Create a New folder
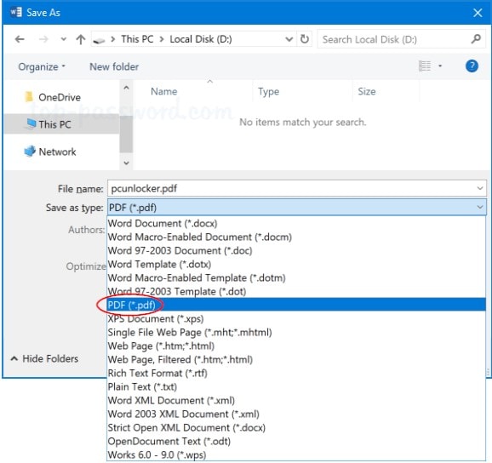 click(114, 67)
